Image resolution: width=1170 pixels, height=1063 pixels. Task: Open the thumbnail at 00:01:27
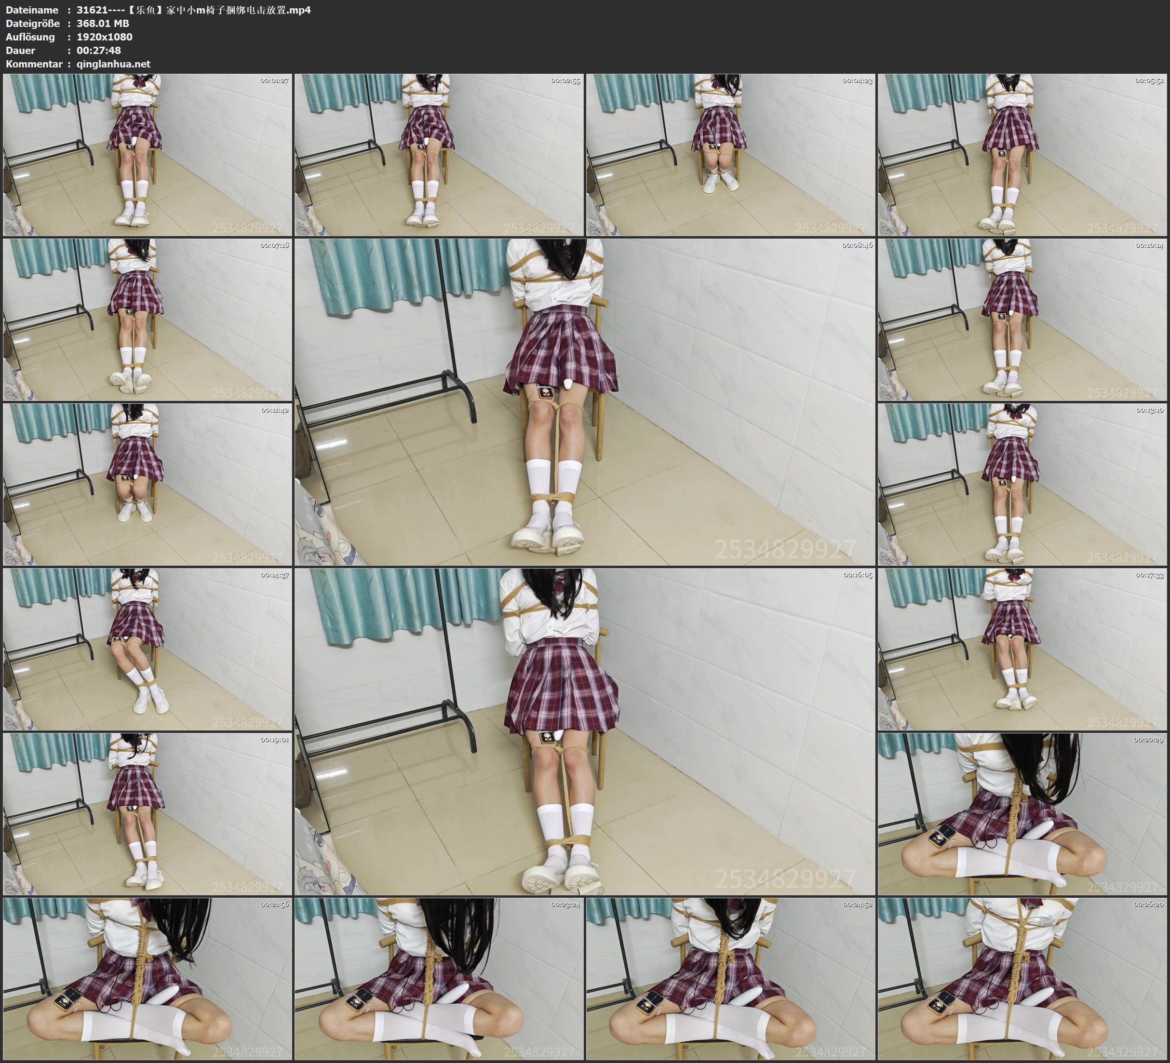148,154
